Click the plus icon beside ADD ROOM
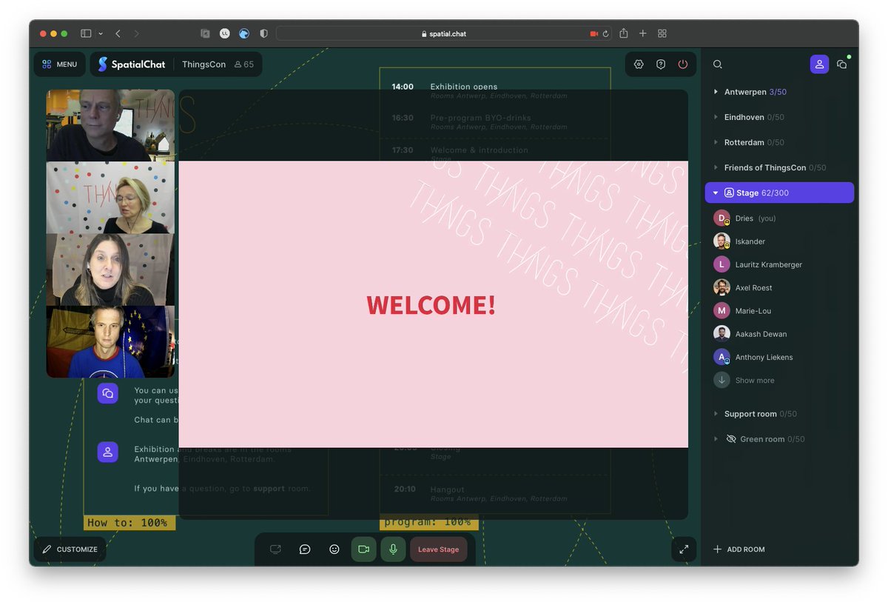Viewport: 888px width, 605px height. (x=717, y=549)
